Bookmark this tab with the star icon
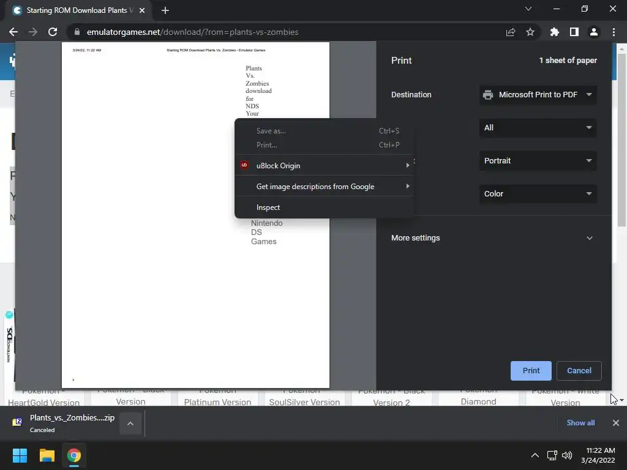Screen dimensions: 627x470 530,32
